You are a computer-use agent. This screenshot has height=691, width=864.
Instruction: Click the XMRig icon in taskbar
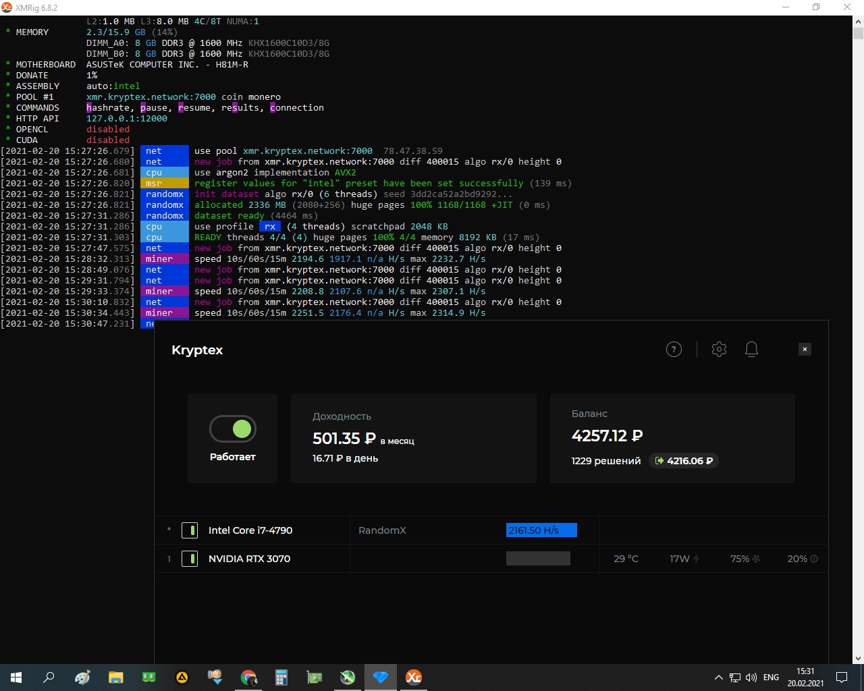413,677
